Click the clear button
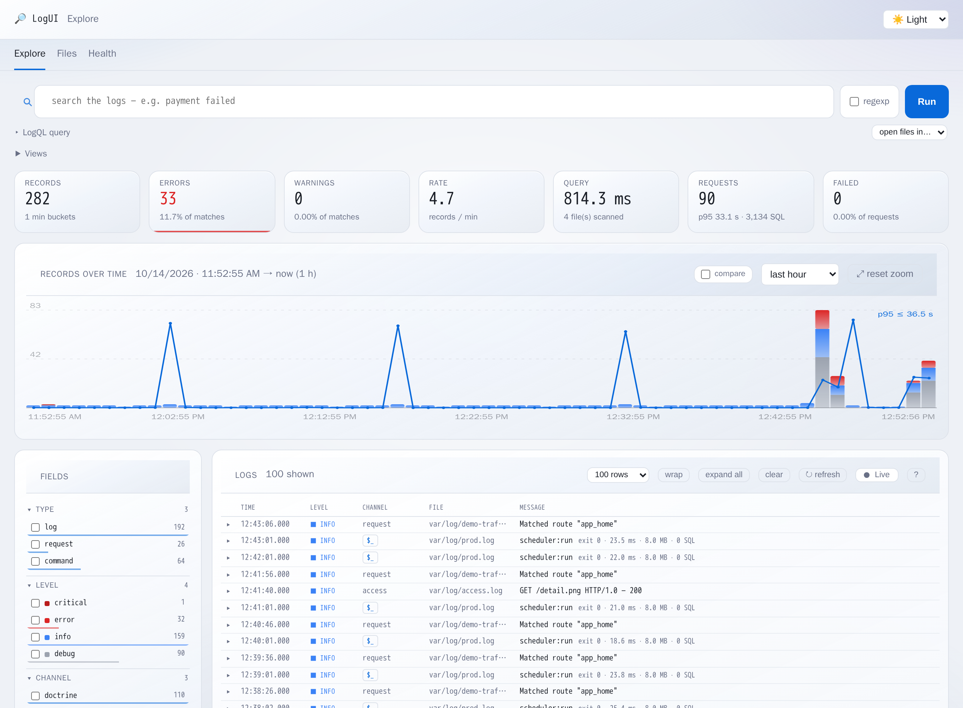Screen dimensions: 963x708 tap(774, 474)
